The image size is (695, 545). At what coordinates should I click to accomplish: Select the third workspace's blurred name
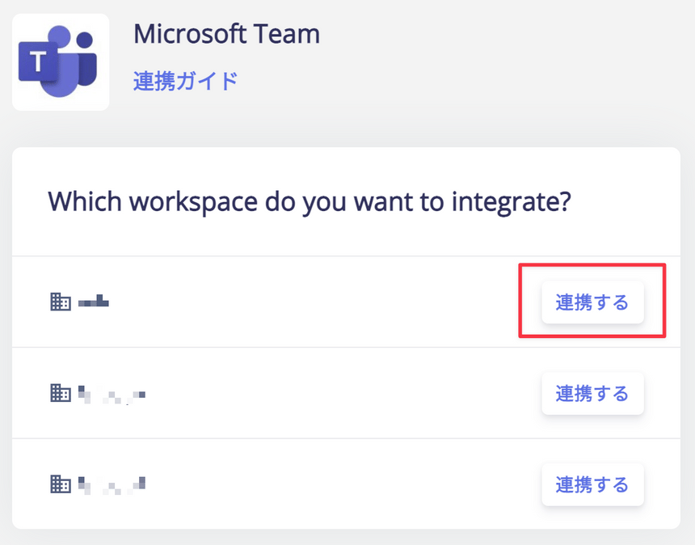(x=112, y=485)
